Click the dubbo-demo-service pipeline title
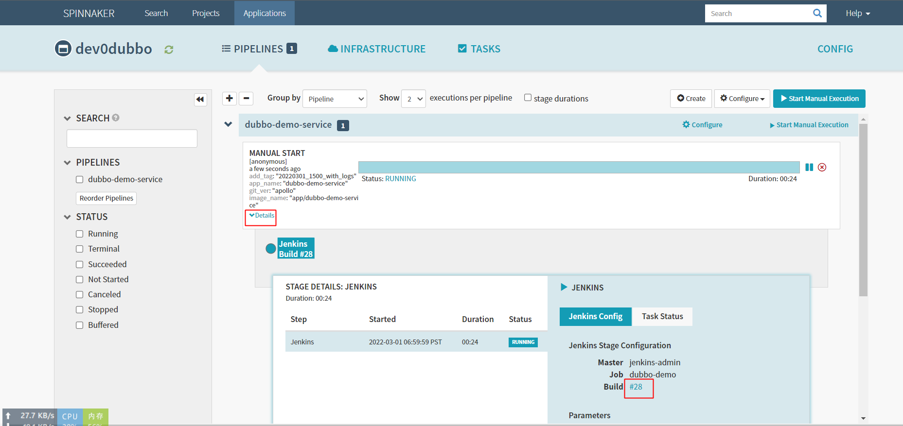903x426 pixels. pos(288,125)
